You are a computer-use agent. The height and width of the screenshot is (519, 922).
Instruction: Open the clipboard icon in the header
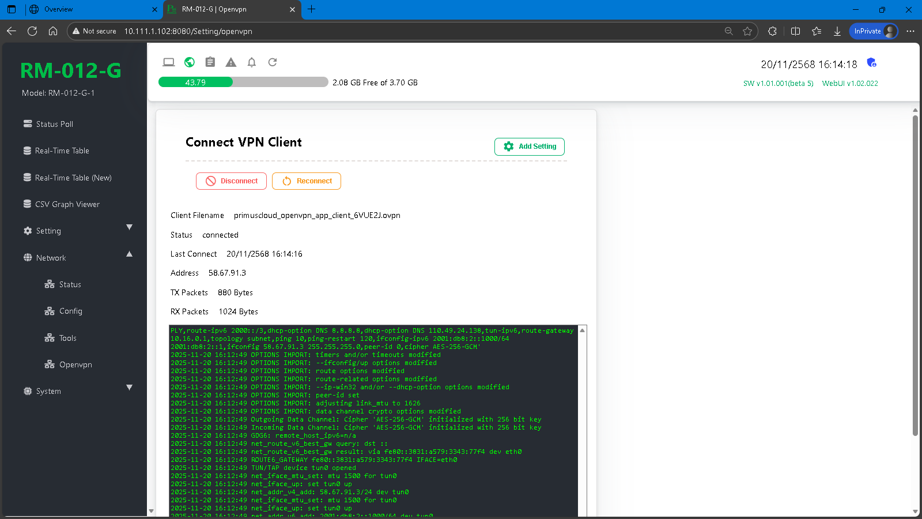[210, 62]
